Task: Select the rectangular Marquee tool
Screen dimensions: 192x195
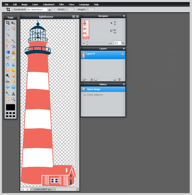Action: tap(8, 29)
